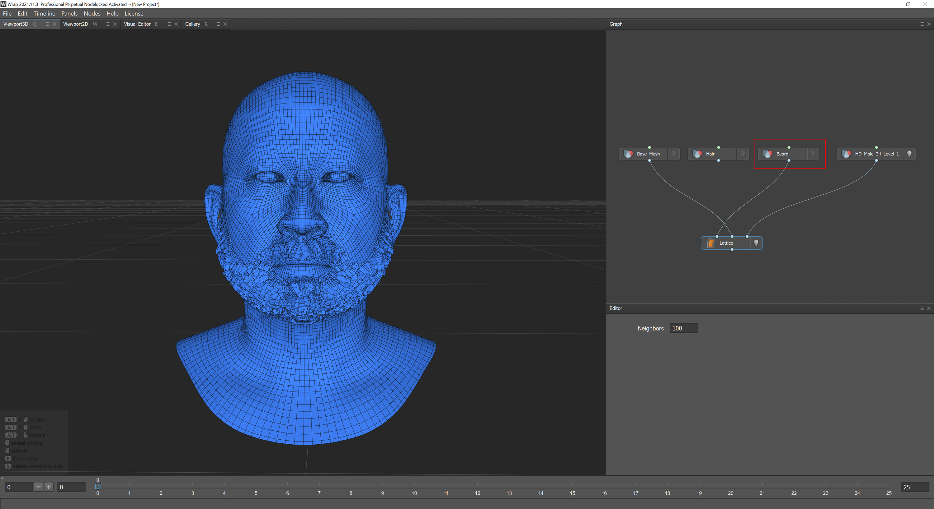Click the orange Lattice node icon
Viewport: 934px width, 509px height.
tap(710, 243)
